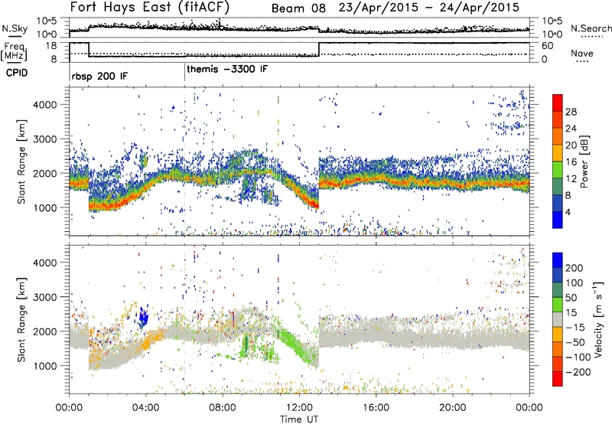Click the Slant Range [km] label of power panel

tap(21, 161)
